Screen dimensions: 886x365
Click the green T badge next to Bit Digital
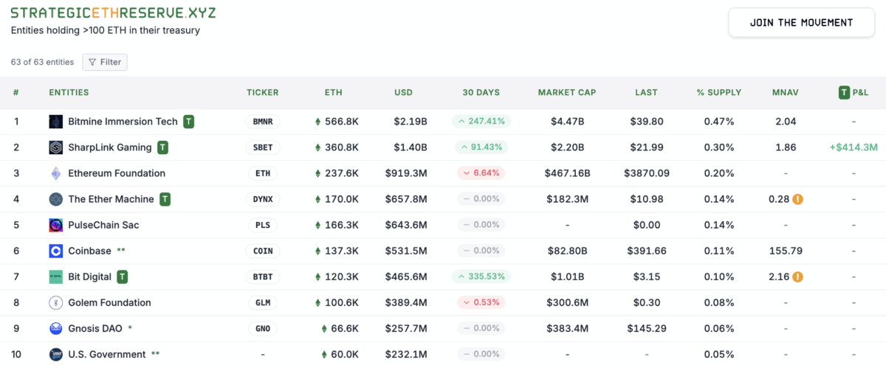(x=123, y=277)
